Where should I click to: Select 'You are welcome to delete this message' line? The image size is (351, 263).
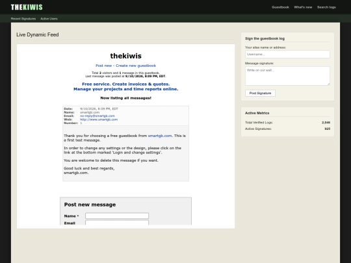pyautogui.click(x=111, y=160)
